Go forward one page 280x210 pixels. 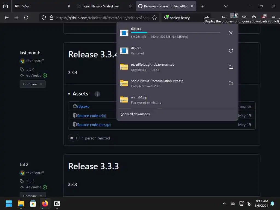(x=16, y=17)
